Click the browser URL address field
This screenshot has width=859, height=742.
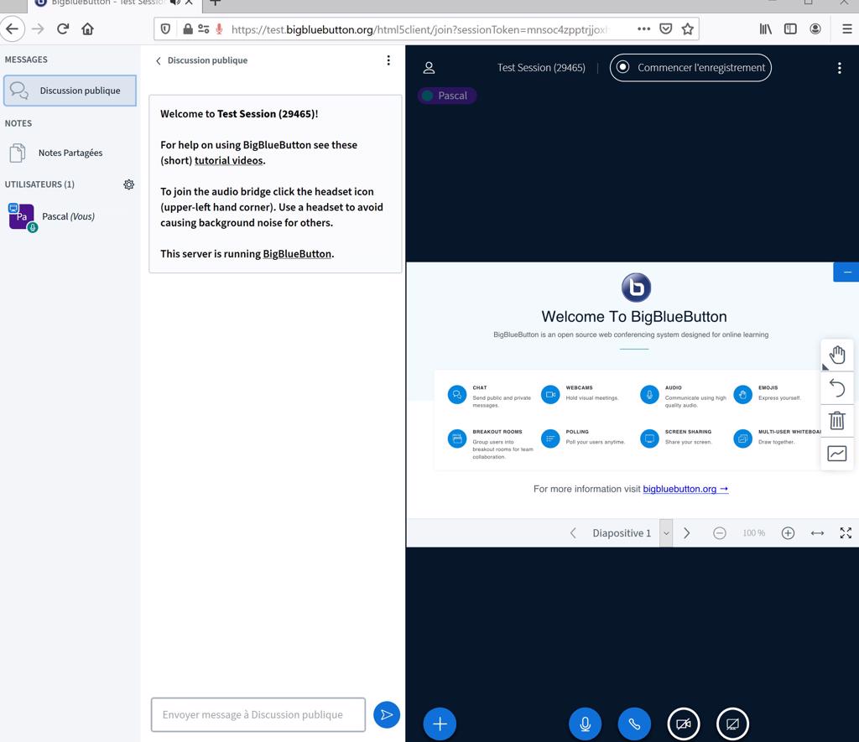[419, 29]
